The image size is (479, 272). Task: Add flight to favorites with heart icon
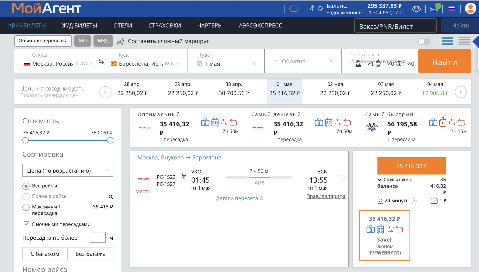click(x=342, y=178)
